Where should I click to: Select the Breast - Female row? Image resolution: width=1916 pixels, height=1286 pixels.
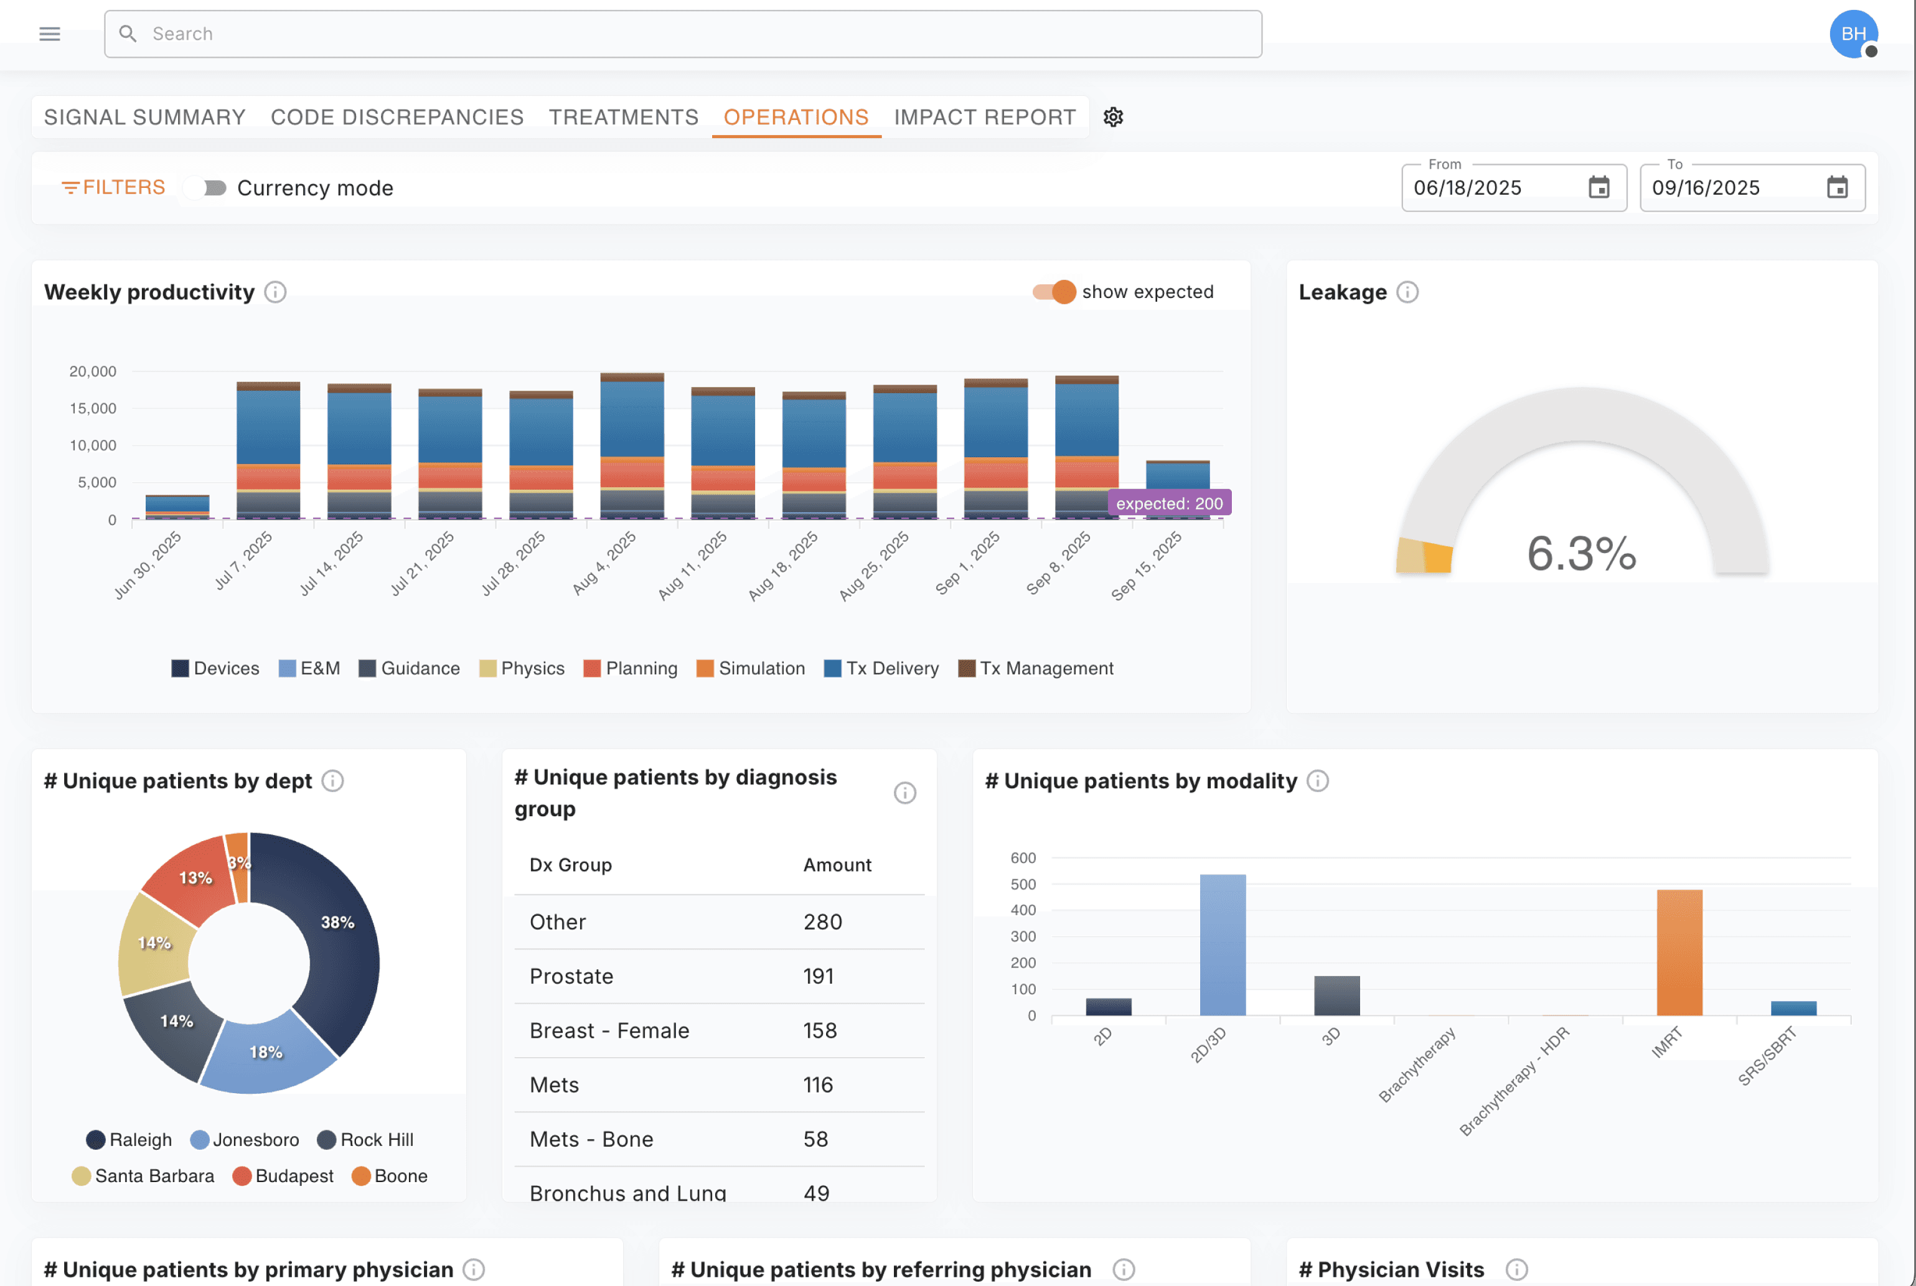coord(719,1031)
